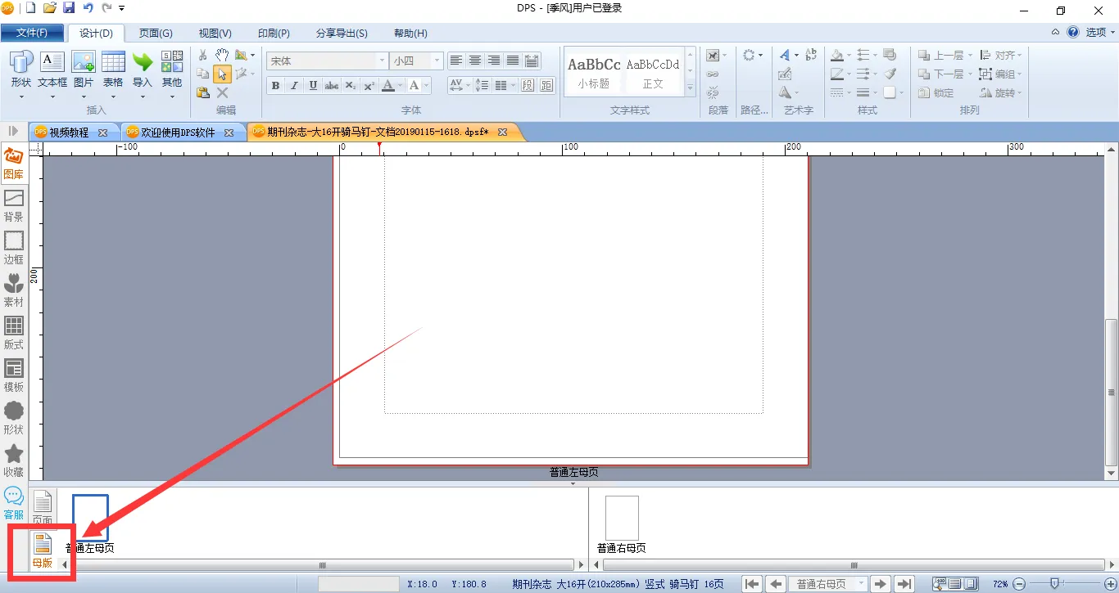Image resolution: width=1119 pixels, height=593 pixels.
Task: Insert a 文本框 text box
Action: [x=52, y=70]
